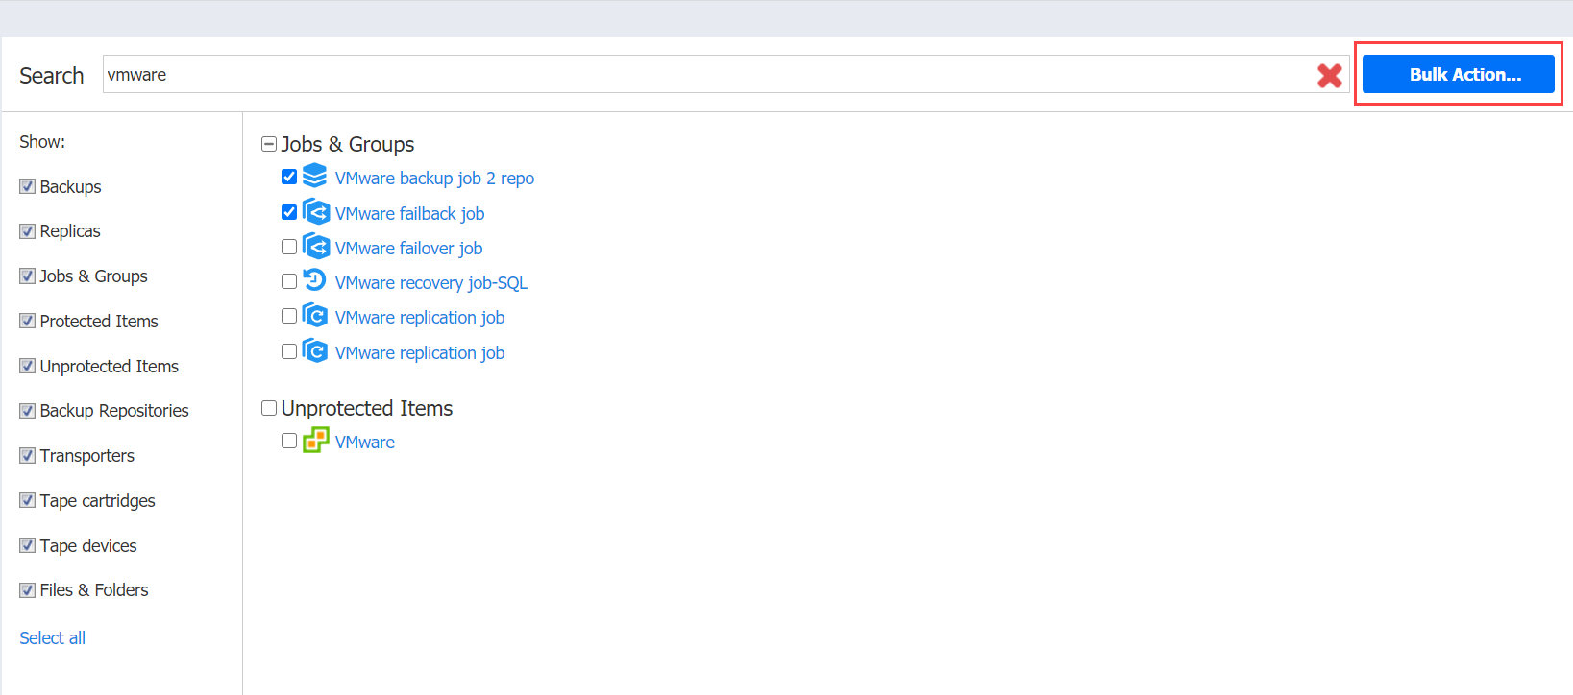
Task: Click the VMware backup job 2 repo icon
Action: click(x=314, y=176)
